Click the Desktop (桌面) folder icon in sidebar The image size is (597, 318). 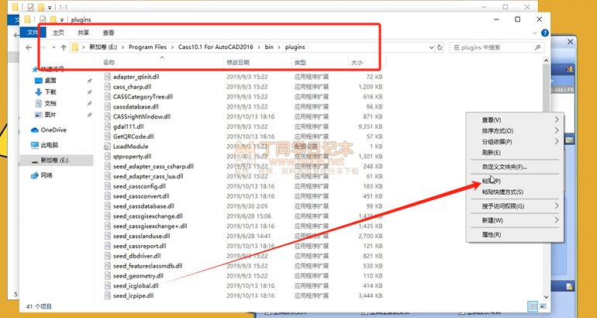39,81
